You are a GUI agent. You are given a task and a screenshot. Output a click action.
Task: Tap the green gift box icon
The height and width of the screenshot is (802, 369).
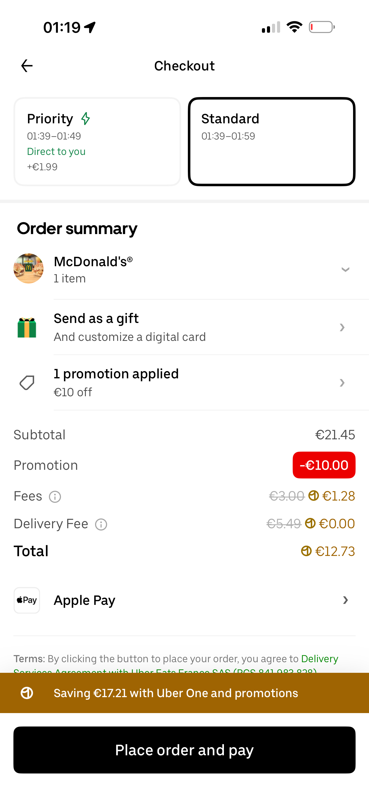[27, 327]
